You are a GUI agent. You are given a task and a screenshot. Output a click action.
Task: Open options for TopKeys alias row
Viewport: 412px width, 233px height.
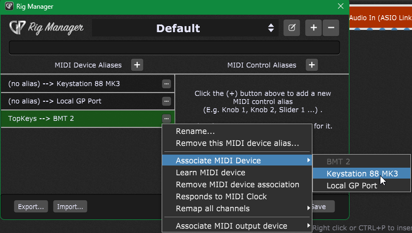(x=167, y=118)
